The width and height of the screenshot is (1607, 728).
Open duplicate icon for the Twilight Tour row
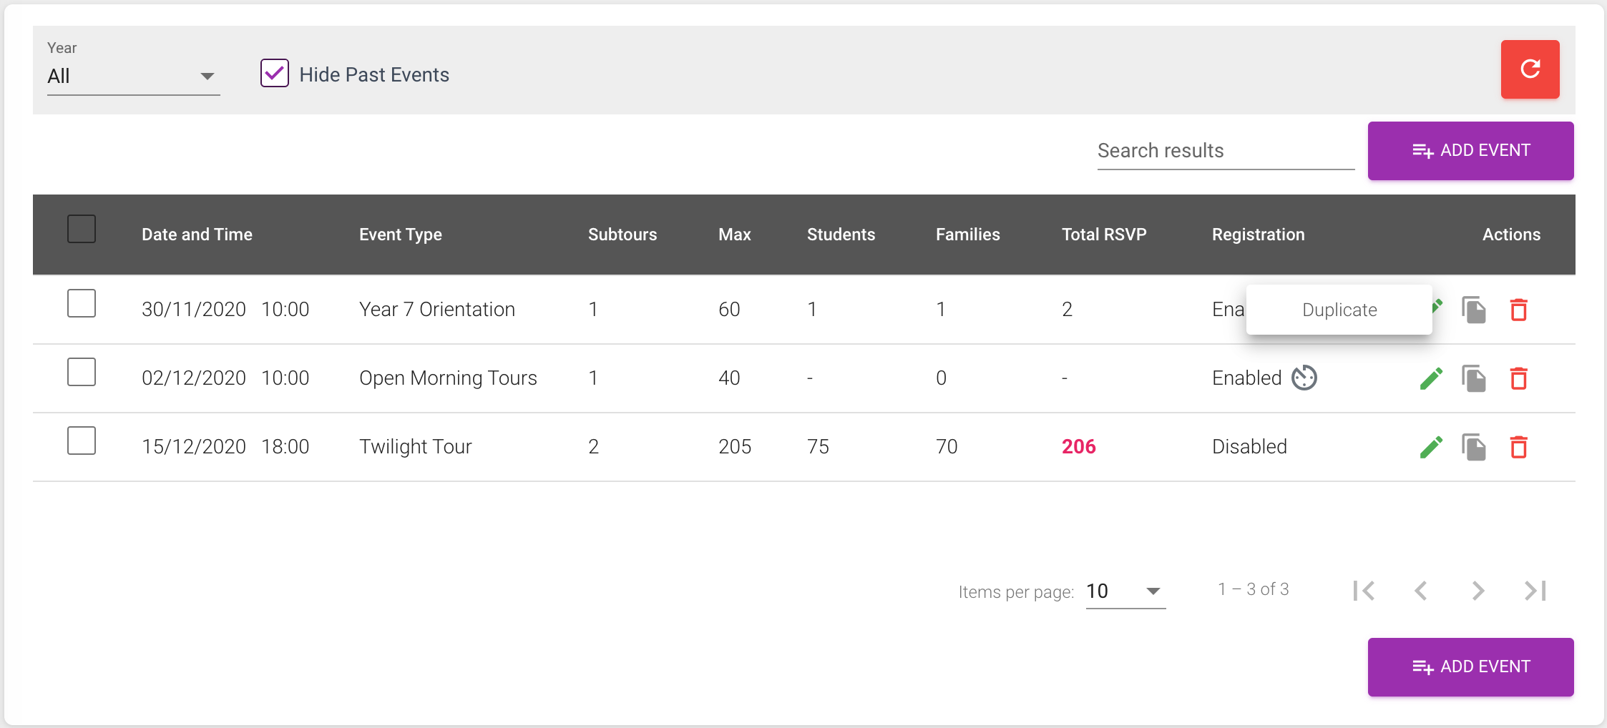pyautogui.click(x=1474, y=446)
